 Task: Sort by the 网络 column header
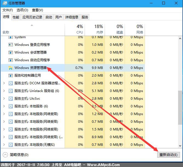135,30
